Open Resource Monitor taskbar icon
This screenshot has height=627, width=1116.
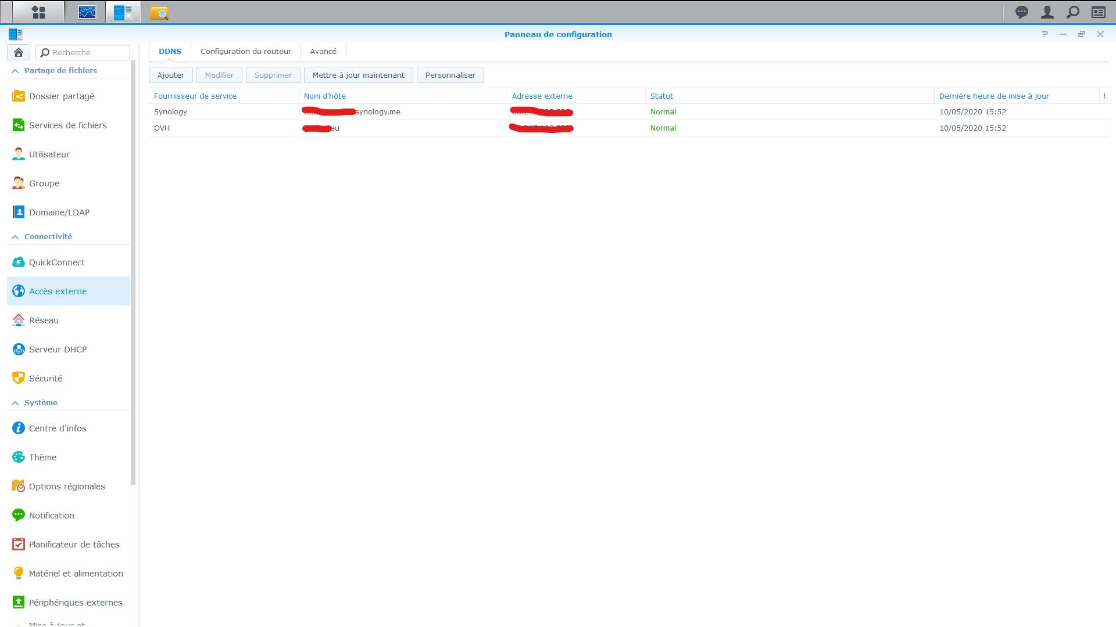coord(87,12)
